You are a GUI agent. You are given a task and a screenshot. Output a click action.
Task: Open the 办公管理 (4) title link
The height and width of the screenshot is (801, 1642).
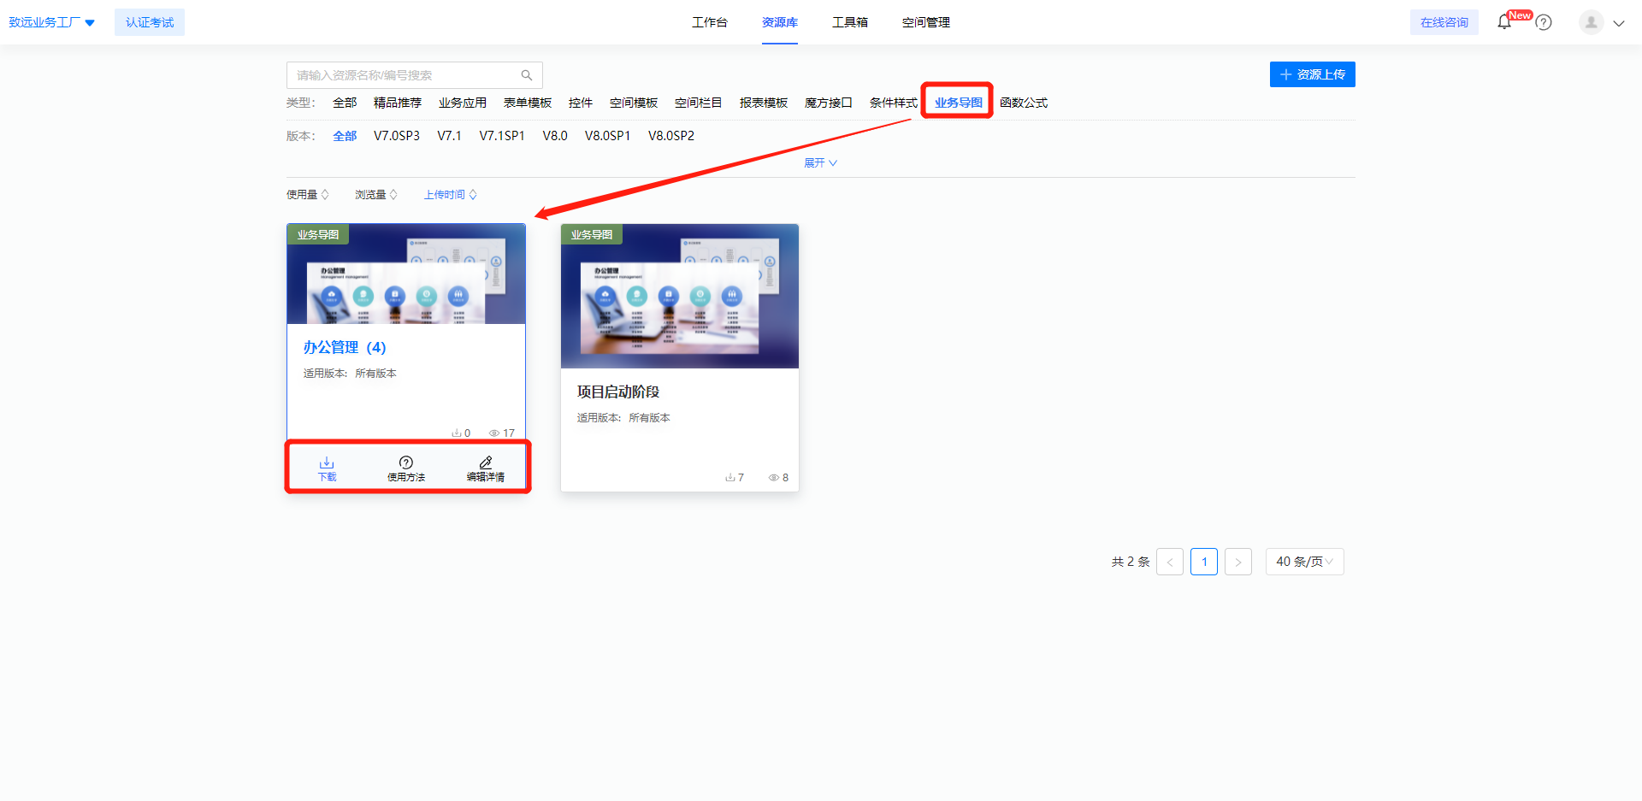345,347
